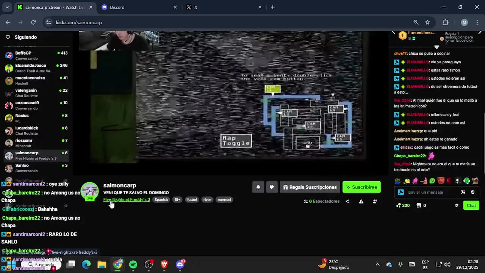
Task: Open the tab search dropdown arrow
Action: 7,7
